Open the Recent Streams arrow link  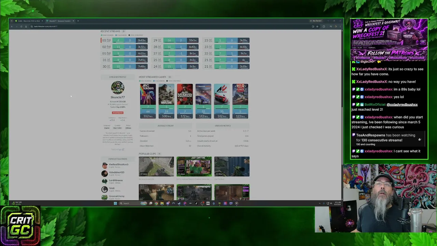coord(124,31)
